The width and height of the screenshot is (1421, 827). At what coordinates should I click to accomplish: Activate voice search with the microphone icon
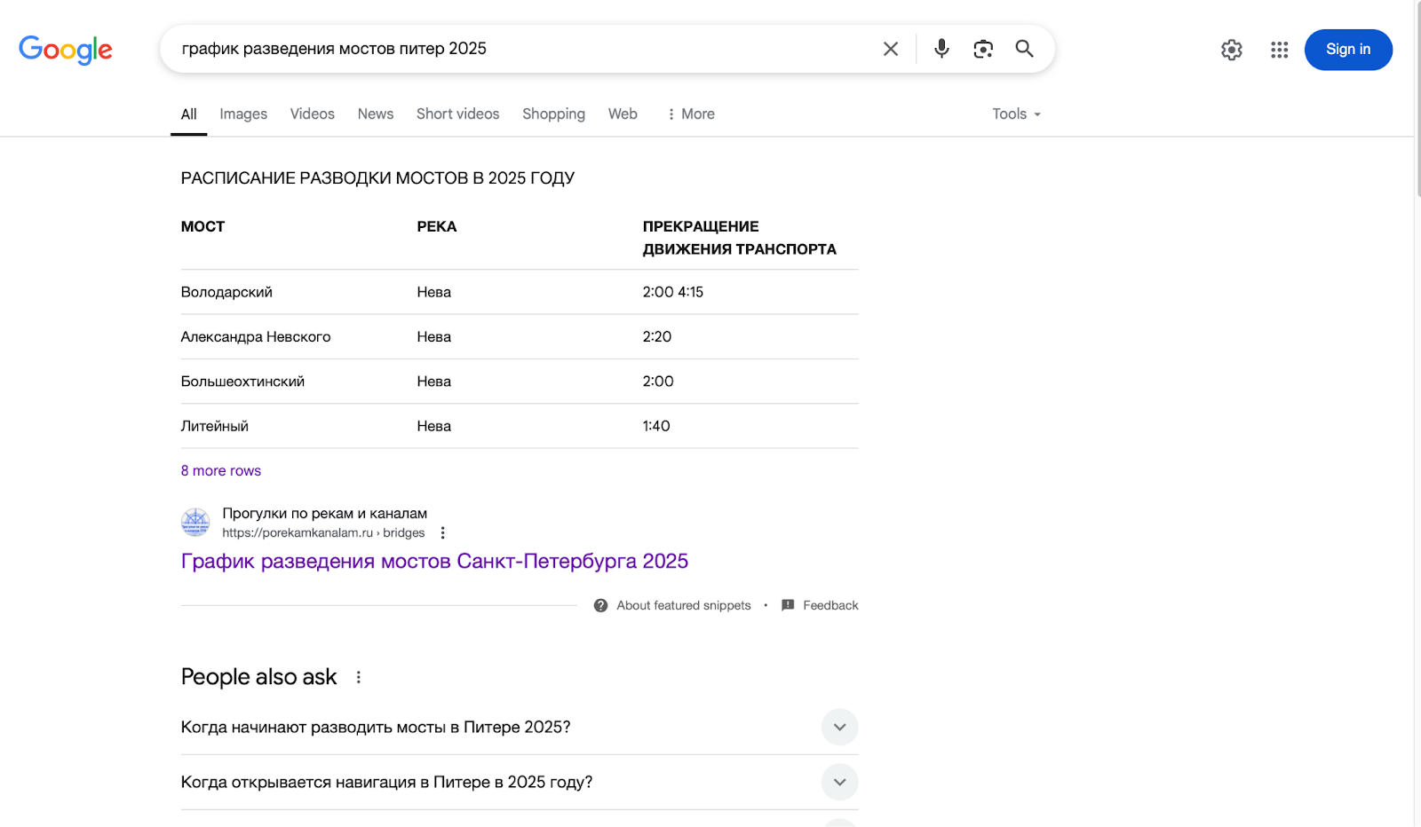[941, 49]
